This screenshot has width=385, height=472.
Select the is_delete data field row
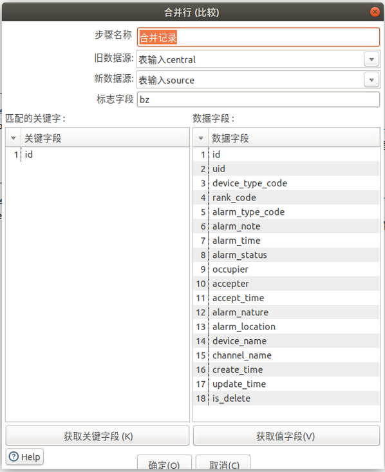(x=286, y=398)
